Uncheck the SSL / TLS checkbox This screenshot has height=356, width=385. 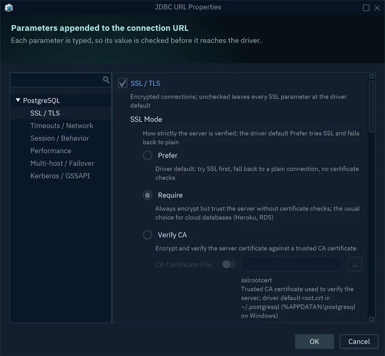tap(122, 83)
